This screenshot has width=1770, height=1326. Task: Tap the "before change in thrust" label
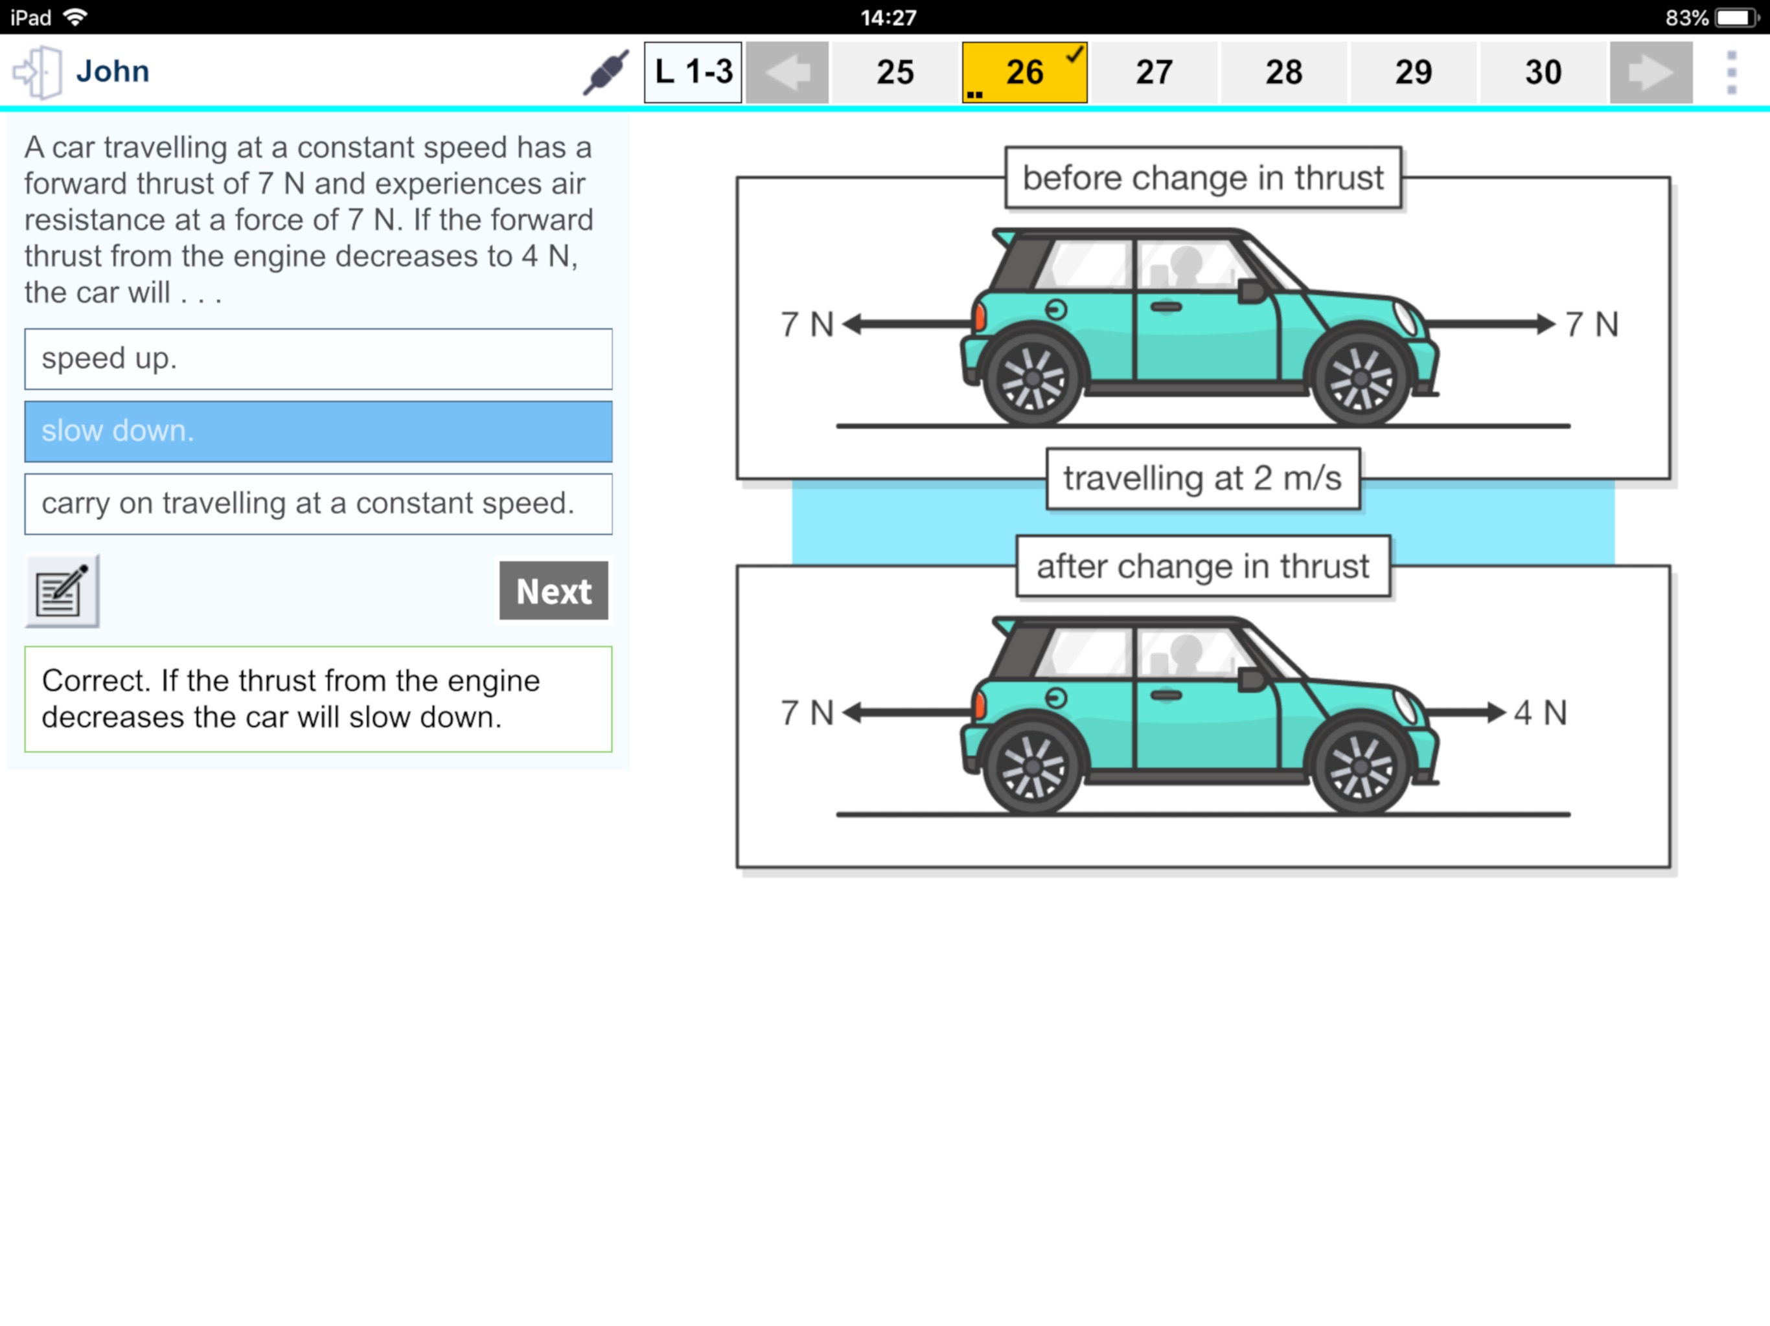click(1202, 177)
